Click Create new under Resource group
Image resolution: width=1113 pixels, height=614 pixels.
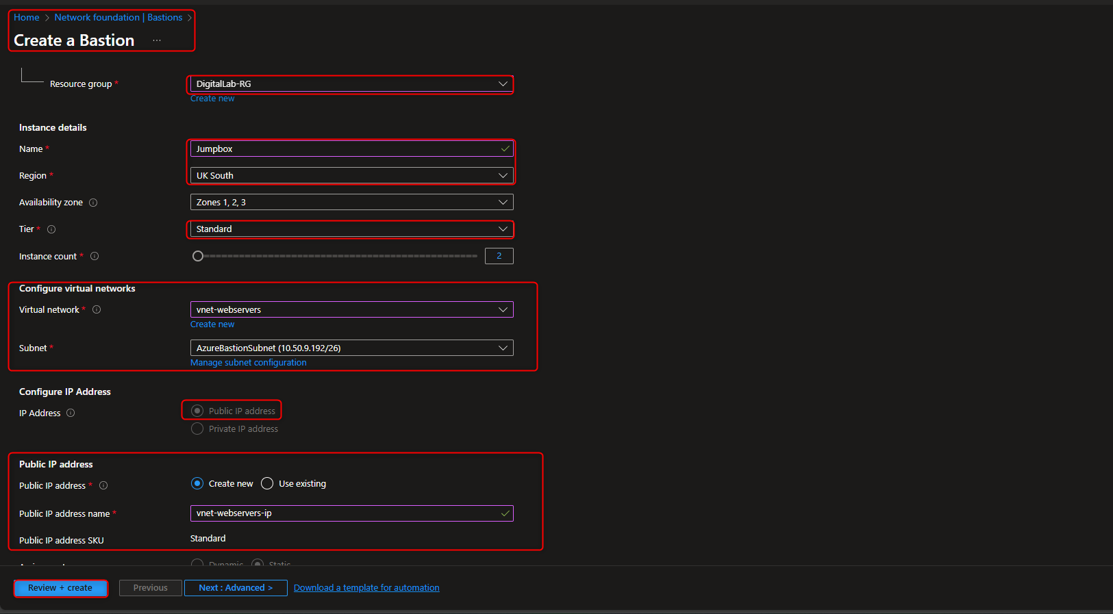click(x=212, y=99)
